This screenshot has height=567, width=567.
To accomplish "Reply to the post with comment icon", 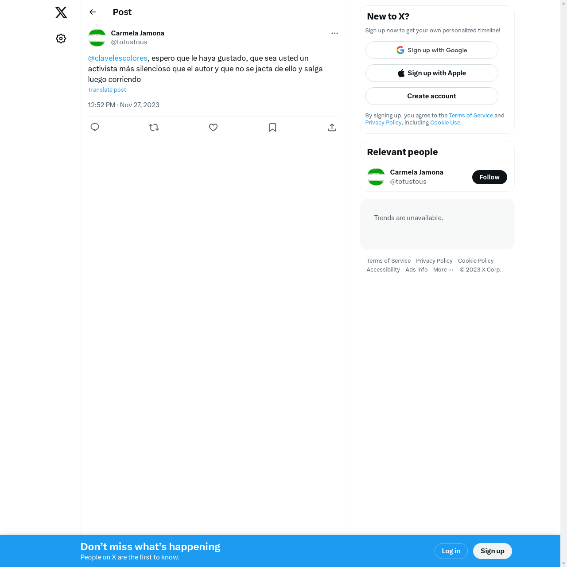I will pos(95,128).
